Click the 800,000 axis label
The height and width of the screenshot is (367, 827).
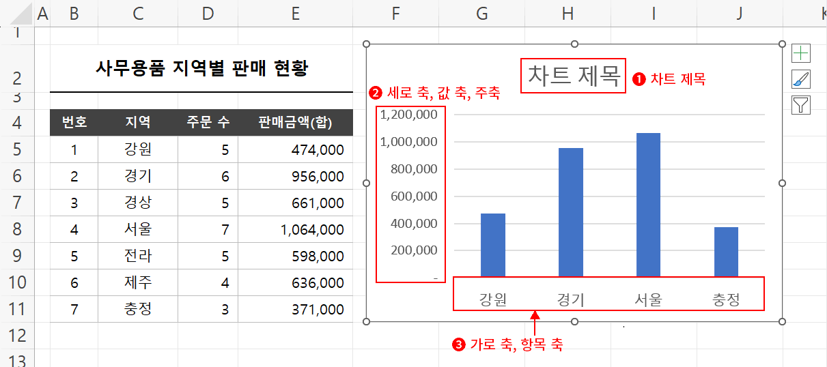pos(414,168)
